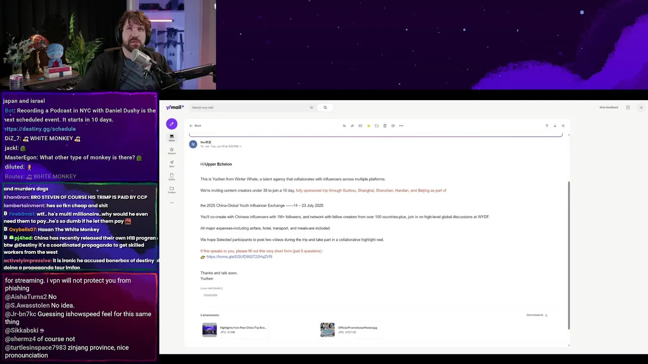Open the user profile avatar
Viewport: 648px width, 364px height.
[641, 107]
